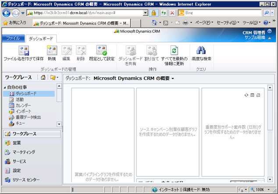Click the dashboard vertical scrollbar down arrow

point(270,180)
